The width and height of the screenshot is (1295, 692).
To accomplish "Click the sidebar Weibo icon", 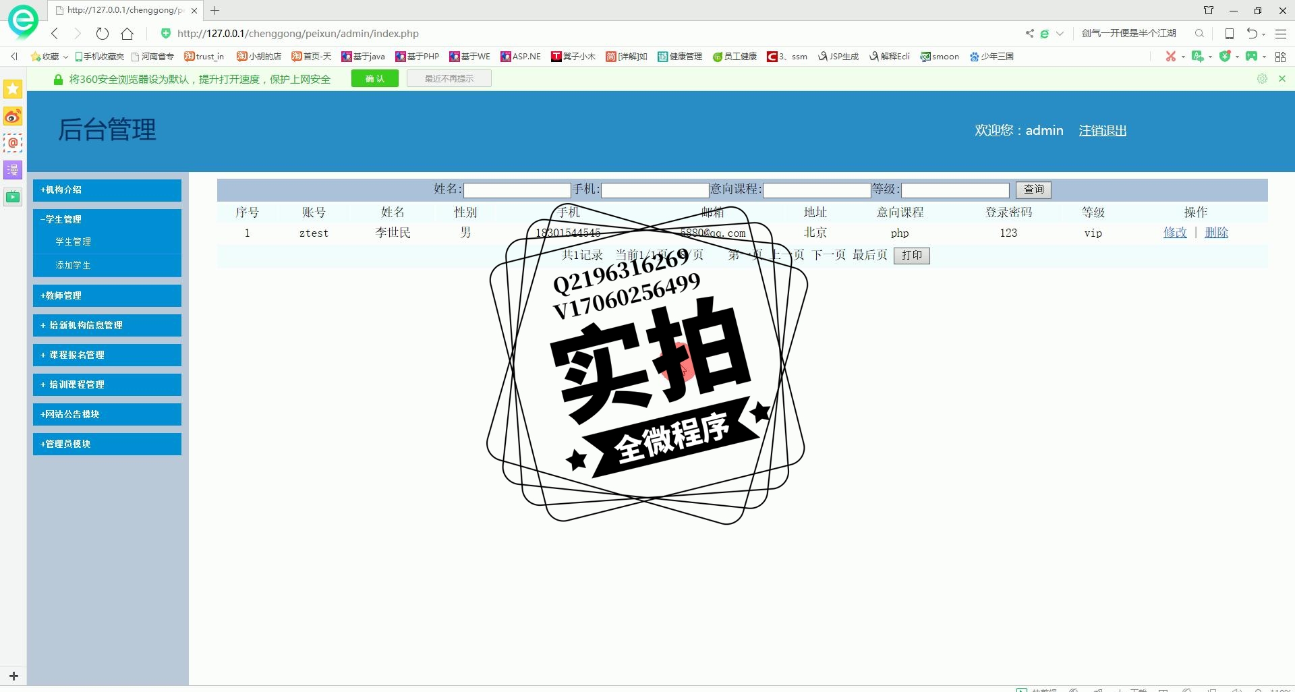I will tap(13, 117).
